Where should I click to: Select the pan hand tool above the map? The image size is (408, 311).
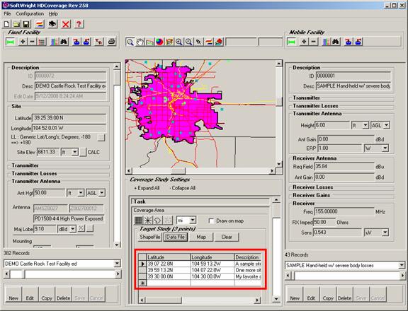[140, 42]
